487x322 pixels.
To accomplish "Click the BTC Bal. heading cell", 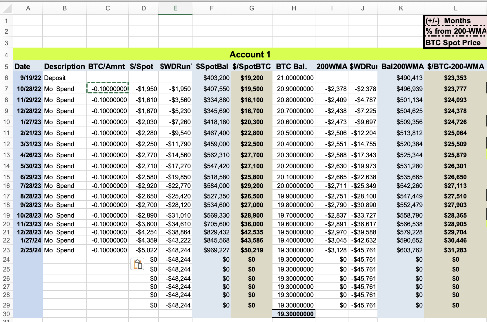I will tap(294, 66).
